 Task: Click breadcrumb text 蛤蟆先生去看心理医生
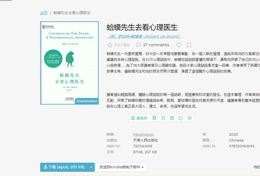coord(72,13)
